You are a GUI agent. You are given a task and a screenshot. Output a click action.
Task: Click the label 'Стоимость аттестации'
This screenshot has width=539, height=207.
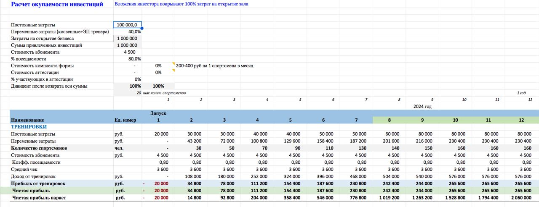pos(35,73)
